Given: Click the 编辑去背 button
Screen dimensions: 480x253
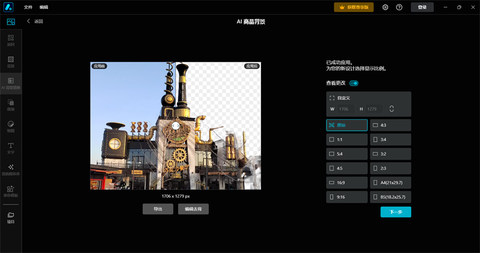Looking at the screenshot, I should [193, 209].
